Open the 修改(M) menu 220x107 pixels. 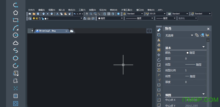pyautogui.click(x=114, y=10)
